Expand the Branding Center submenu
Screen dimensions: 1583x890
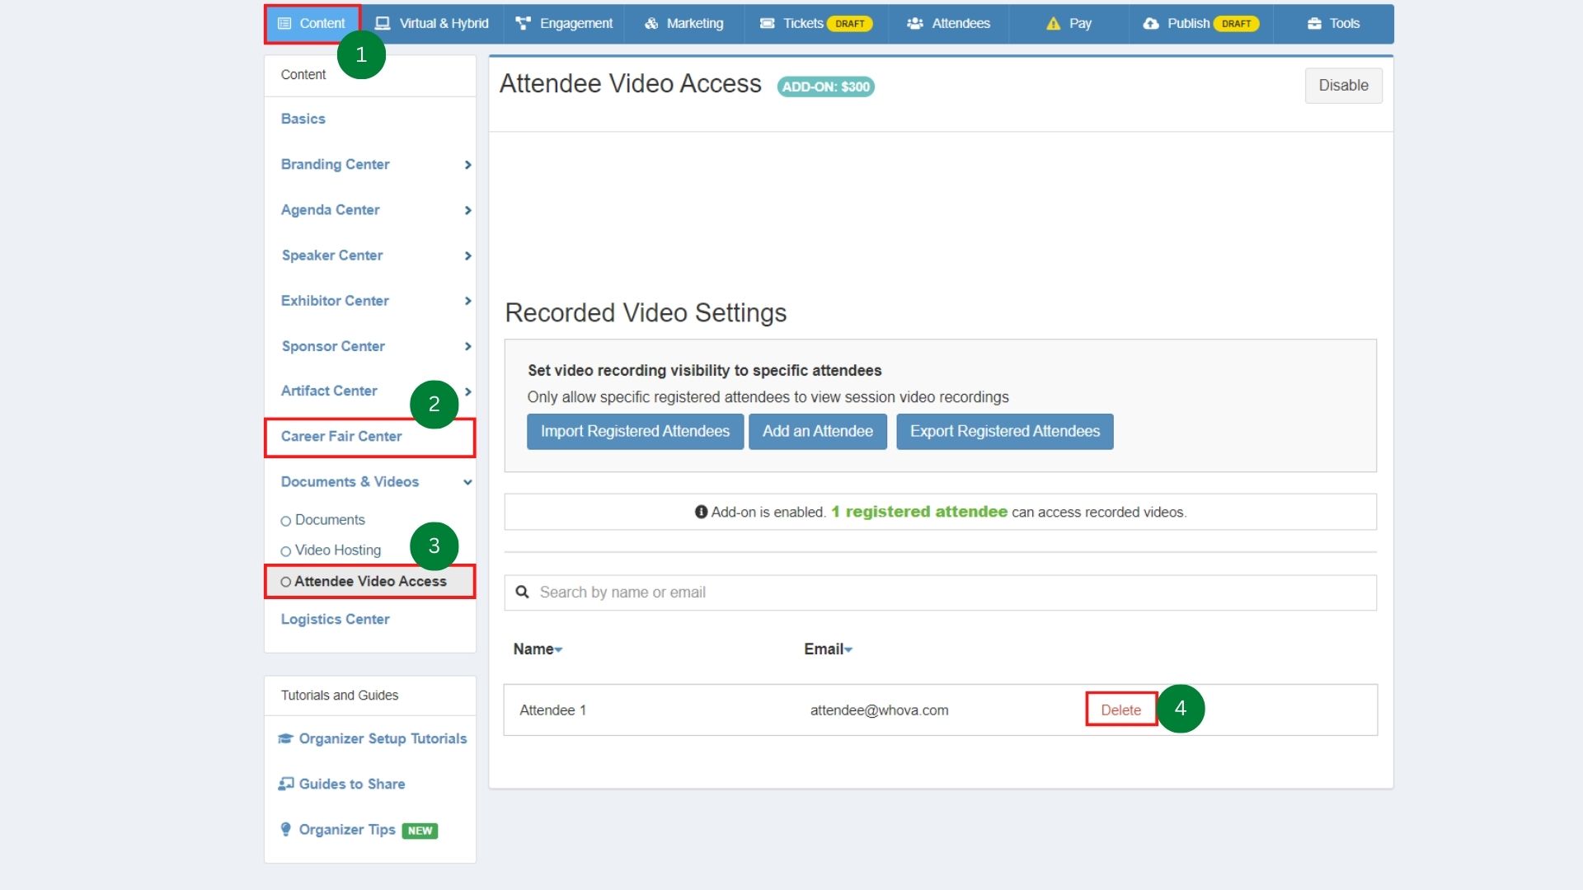467,165
